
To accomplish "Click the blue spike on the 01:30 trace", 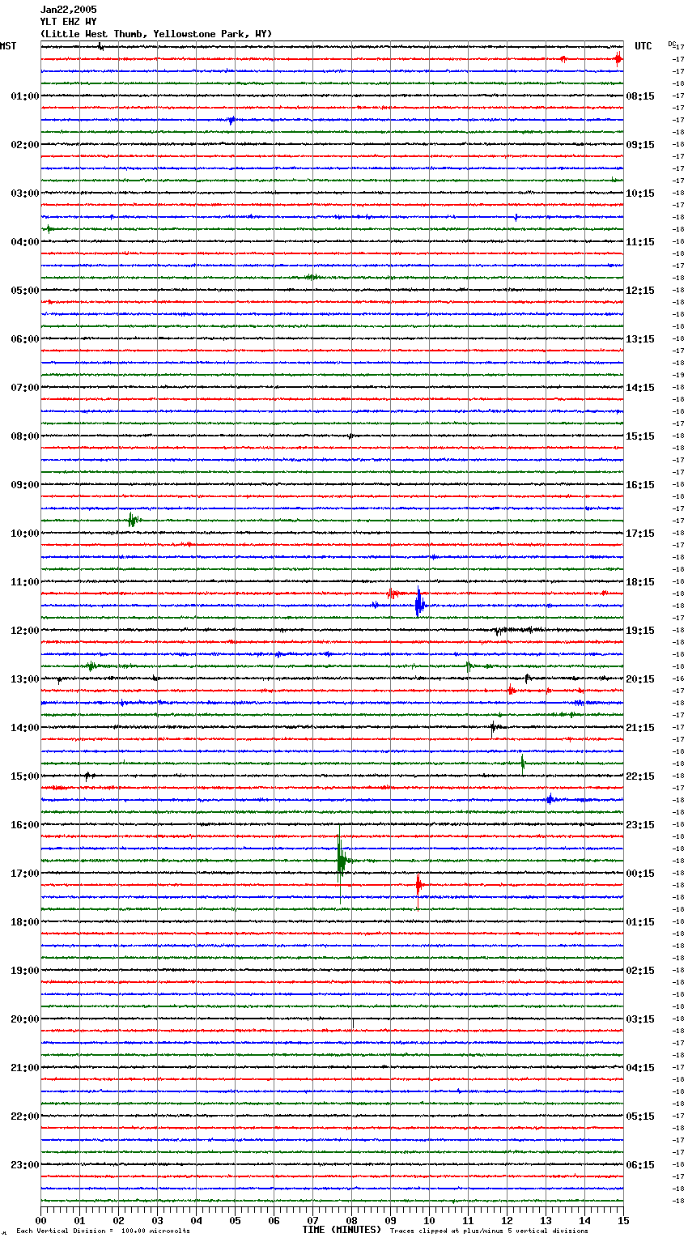I will 231,121.
